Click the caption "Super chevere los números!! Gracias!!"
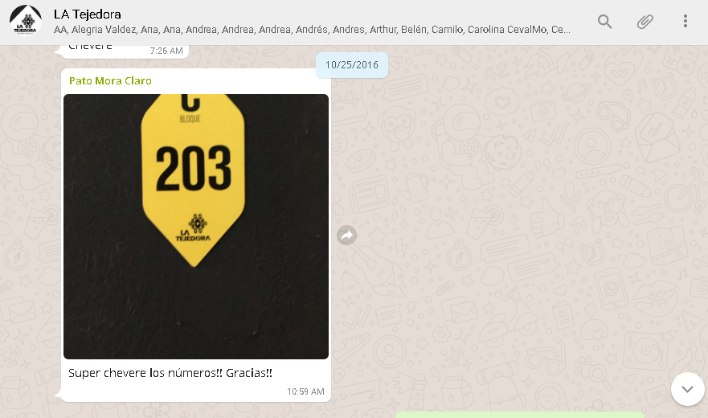 (x=170, y=373)
